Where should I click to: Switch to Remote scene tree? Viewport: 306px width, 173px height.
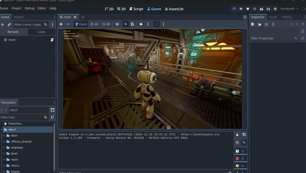coord(13,32)
